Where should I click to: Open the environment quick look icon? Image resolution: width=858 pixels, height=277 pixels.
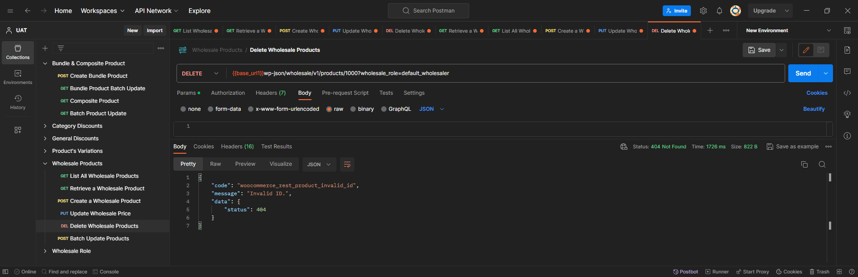847,30
